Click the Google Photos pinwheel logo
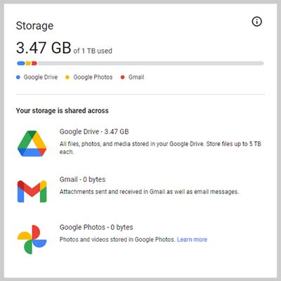The image size is (281, 281). pyautogui.click(x=32, y=240)
